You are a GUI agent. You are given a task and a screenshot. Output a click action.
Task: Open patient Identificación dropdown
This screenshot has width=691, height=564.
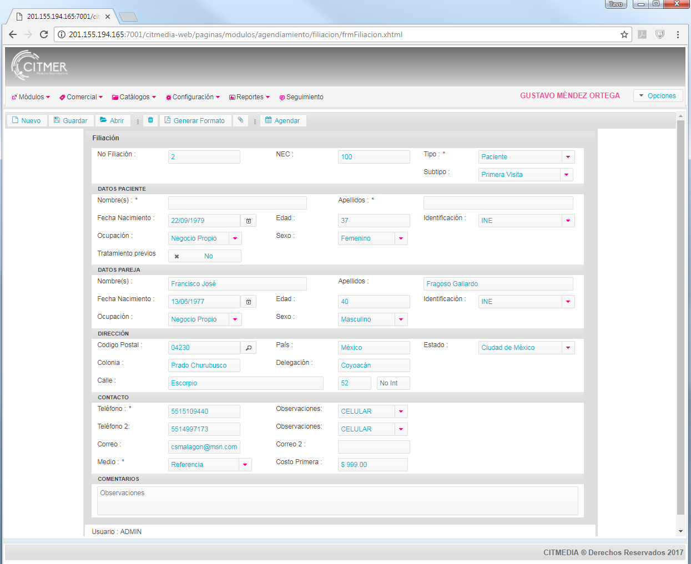[568, 221]
